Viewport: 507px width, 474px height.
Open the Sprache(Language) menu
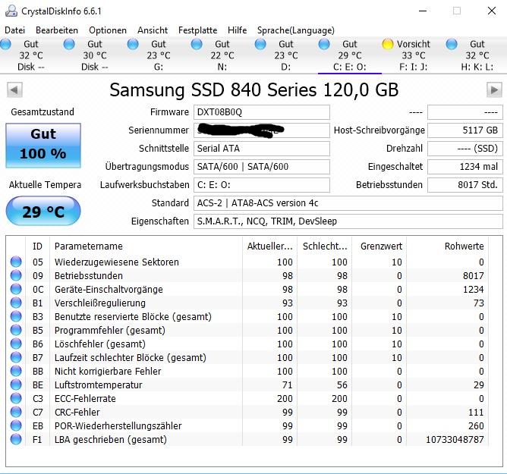point(295,30)
